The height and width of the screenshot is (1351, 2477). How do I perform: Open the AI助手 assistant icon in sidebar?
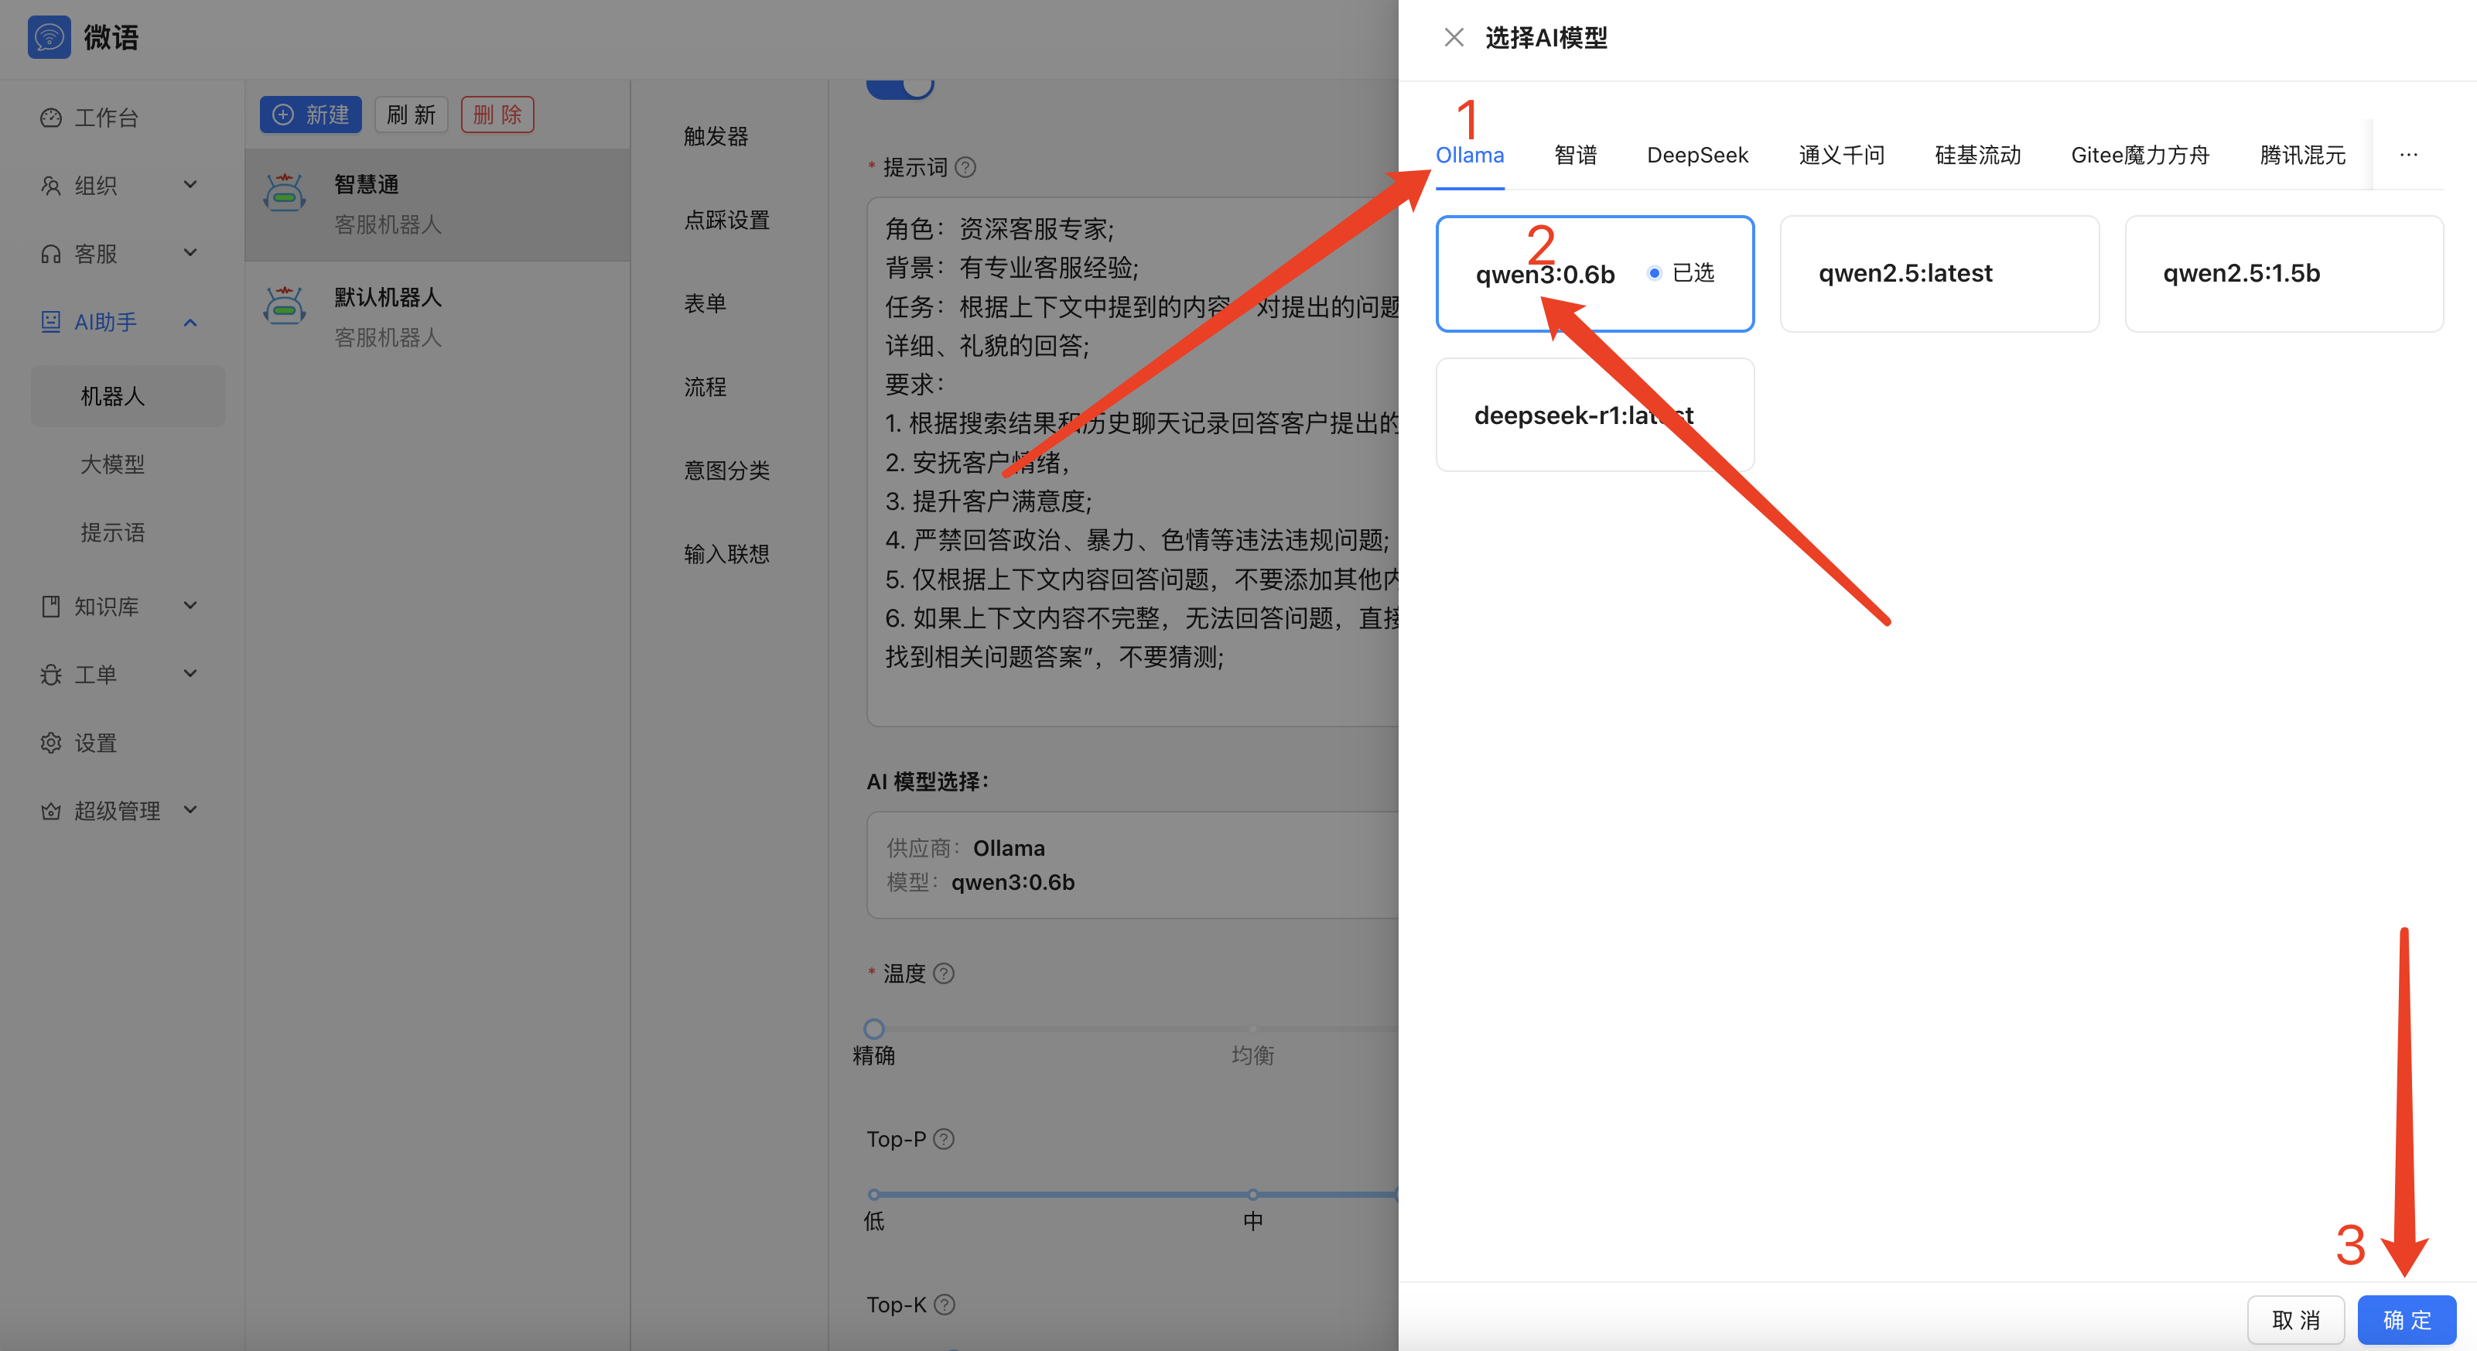[50, 322]
